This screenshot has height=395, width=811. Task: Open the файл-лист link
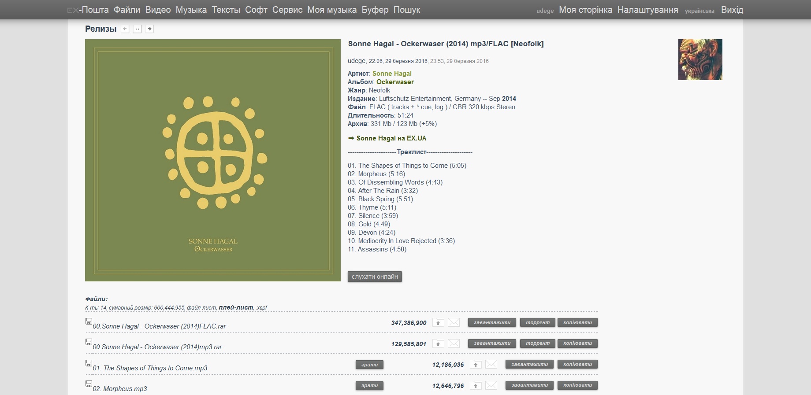click(x=201, y=308)
